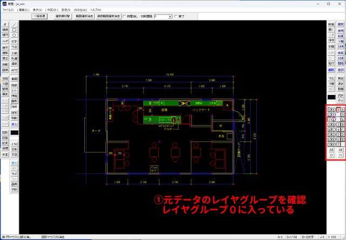Viewport: 346px width, 240px height.
Task: Select the circle (○) drawing tool
Action: point(15,35)
